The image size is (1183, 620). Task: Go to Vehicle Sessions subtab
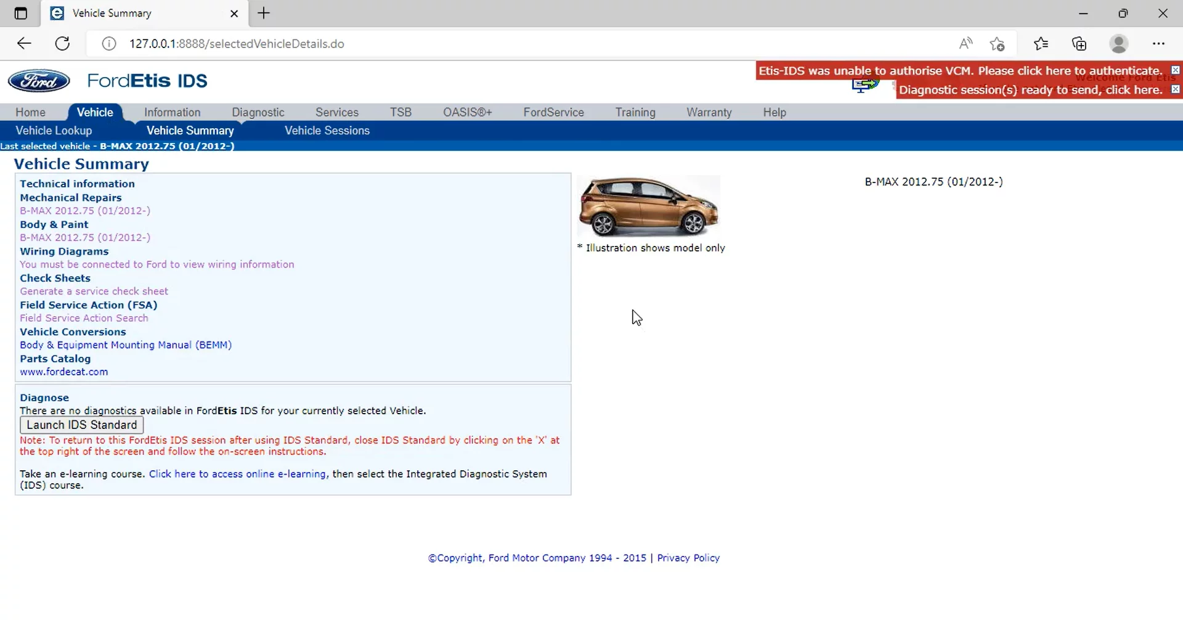click(327, 131)
